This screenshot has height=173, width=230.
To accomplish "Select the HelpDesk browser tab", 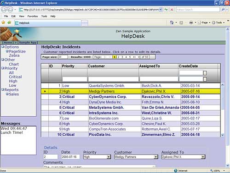I will coord(48,23).
